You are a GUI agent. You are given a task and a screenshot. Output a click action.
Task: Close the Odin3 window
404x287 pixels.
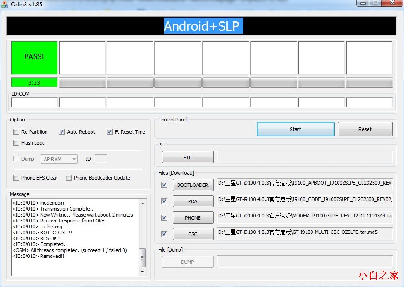pyautogui.click(x=393, y=3)
